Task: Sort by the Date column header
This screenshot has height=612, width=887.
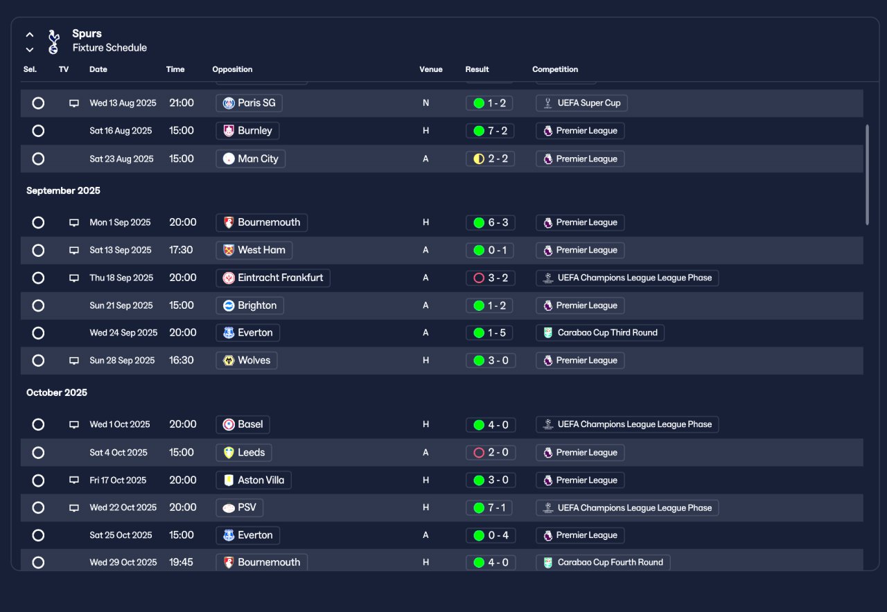Action: tap(98, 69)
